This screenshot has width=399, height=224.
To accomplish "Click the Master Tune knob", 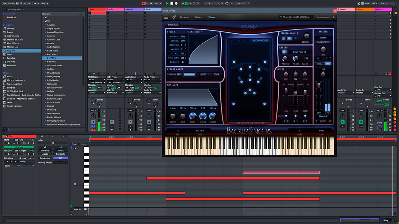I will point(323,49).
